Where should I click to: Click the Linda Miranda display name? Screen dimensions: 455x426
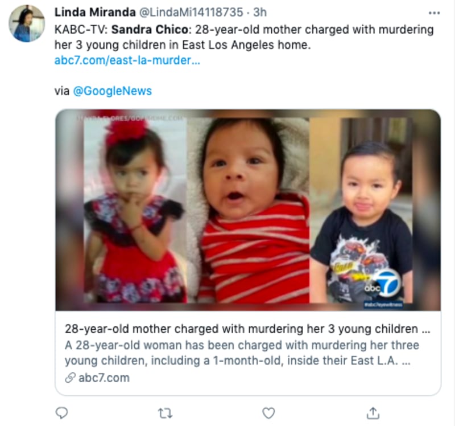[95, 12]
